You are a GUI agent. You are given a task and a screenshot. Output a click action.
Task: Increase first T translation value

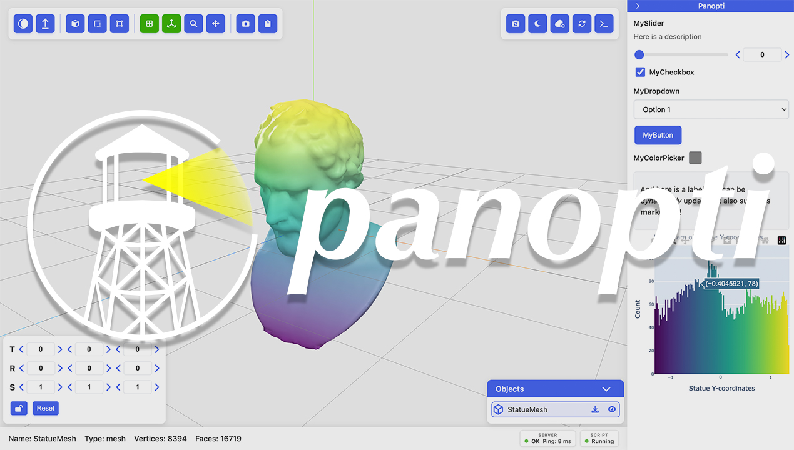pyautogui.click(x=60, y=349)
